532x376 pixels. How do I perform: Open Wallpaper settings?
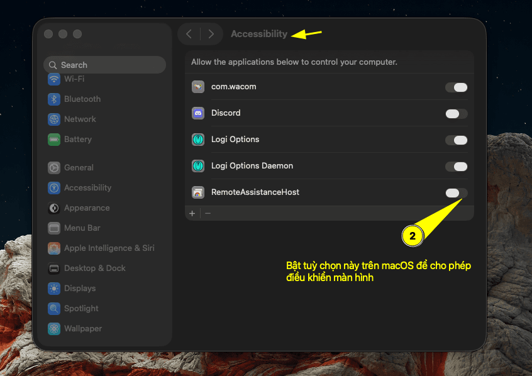pos(82,328)
